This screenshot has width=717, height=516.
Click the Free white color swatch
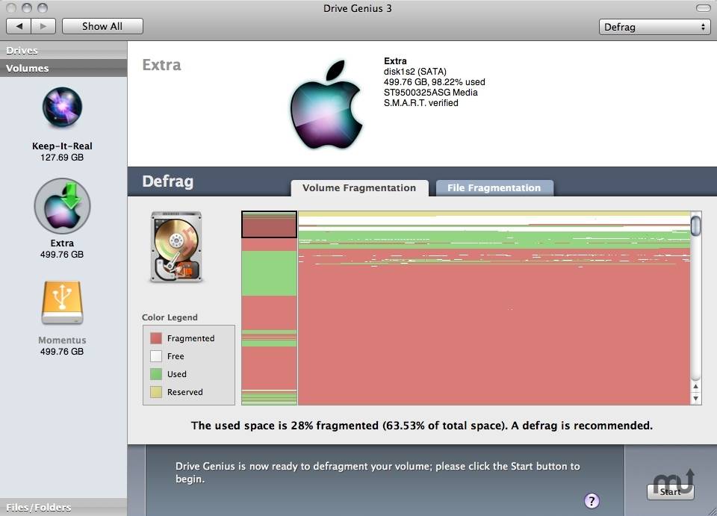(156, 356)
